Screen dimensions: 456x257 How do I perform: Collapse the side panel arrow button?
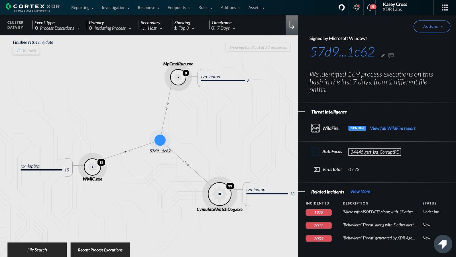(292, 25)
